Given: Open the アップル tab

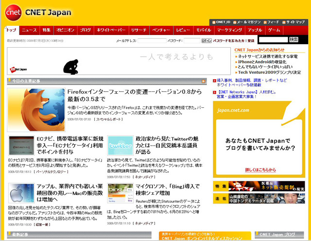Looking at the screenshot, I should (255, 30).
